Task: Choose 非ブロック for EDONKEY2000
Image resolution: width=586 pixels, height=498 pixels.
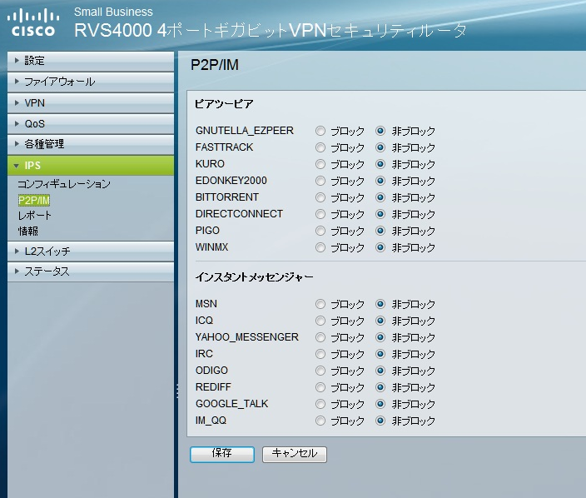Action: point(380,181)
